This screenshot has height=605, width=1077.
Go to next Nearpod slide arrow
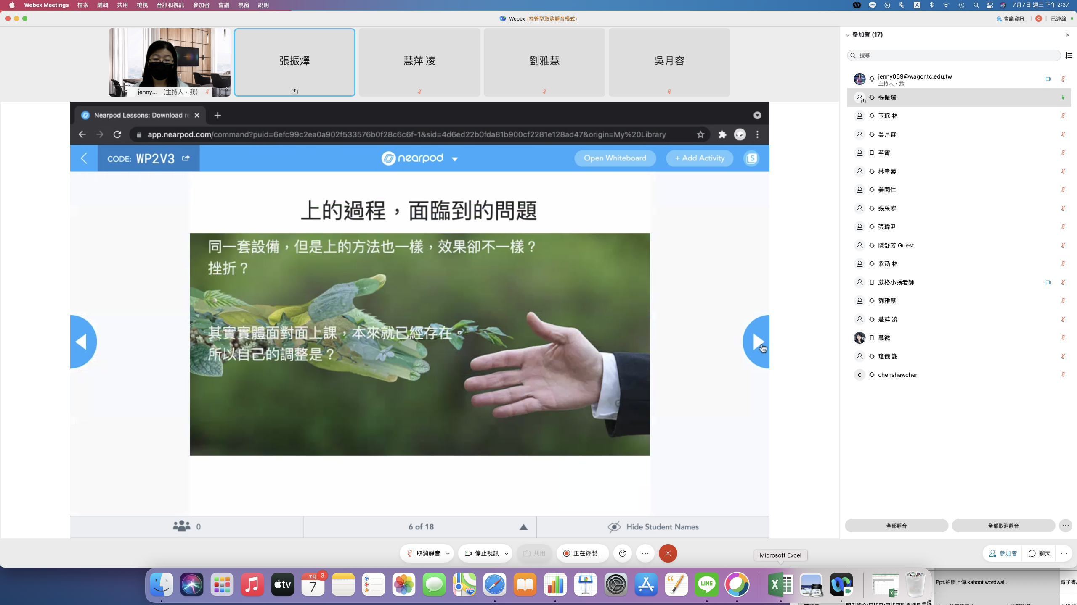click(757, 342)
